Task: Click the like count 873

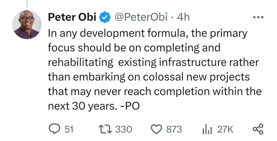Action: (x=174, y=130)
